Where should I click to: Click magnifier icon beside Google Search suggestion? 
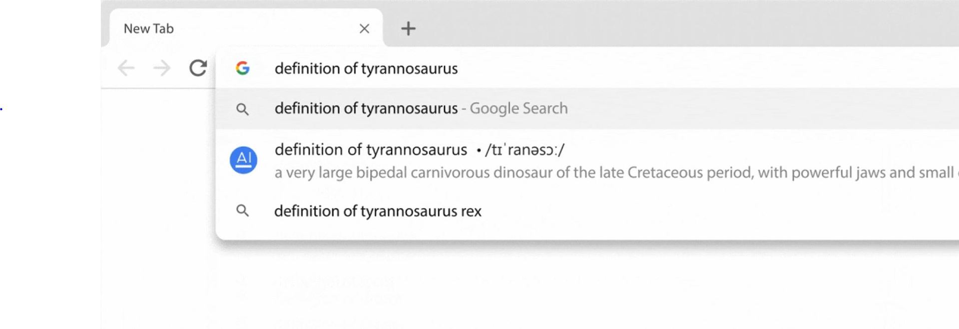243,109
